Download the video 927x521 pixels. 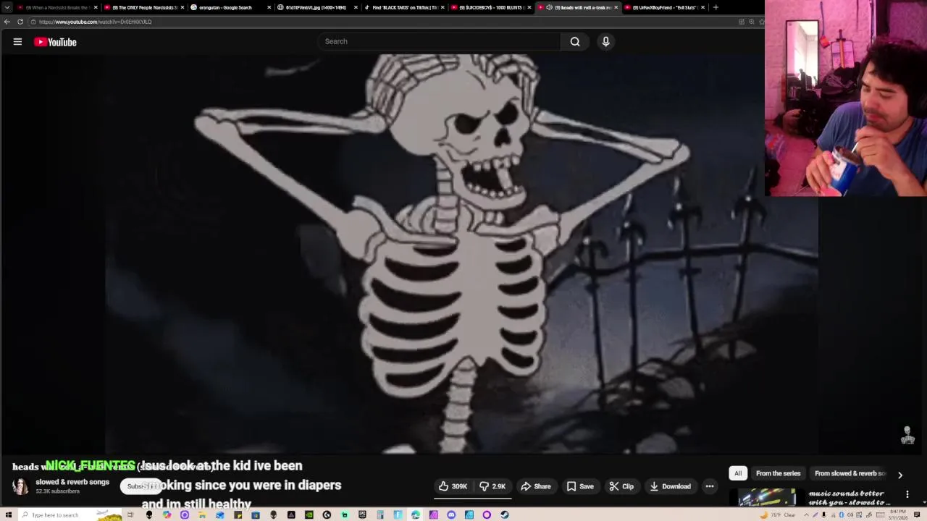pyautogui.click(x=670, y=486)
